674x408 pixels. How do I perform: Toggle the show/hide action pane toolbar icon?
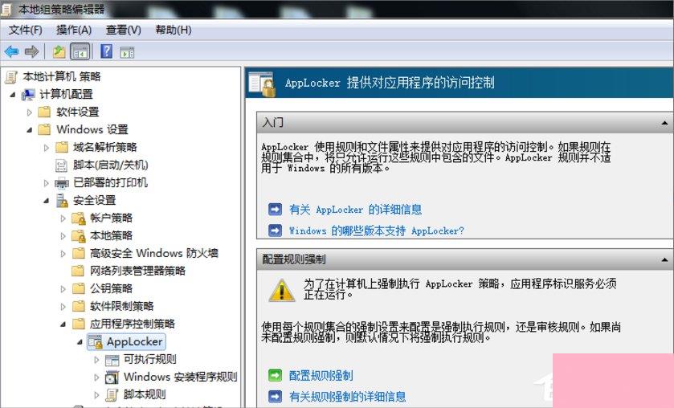127,52
